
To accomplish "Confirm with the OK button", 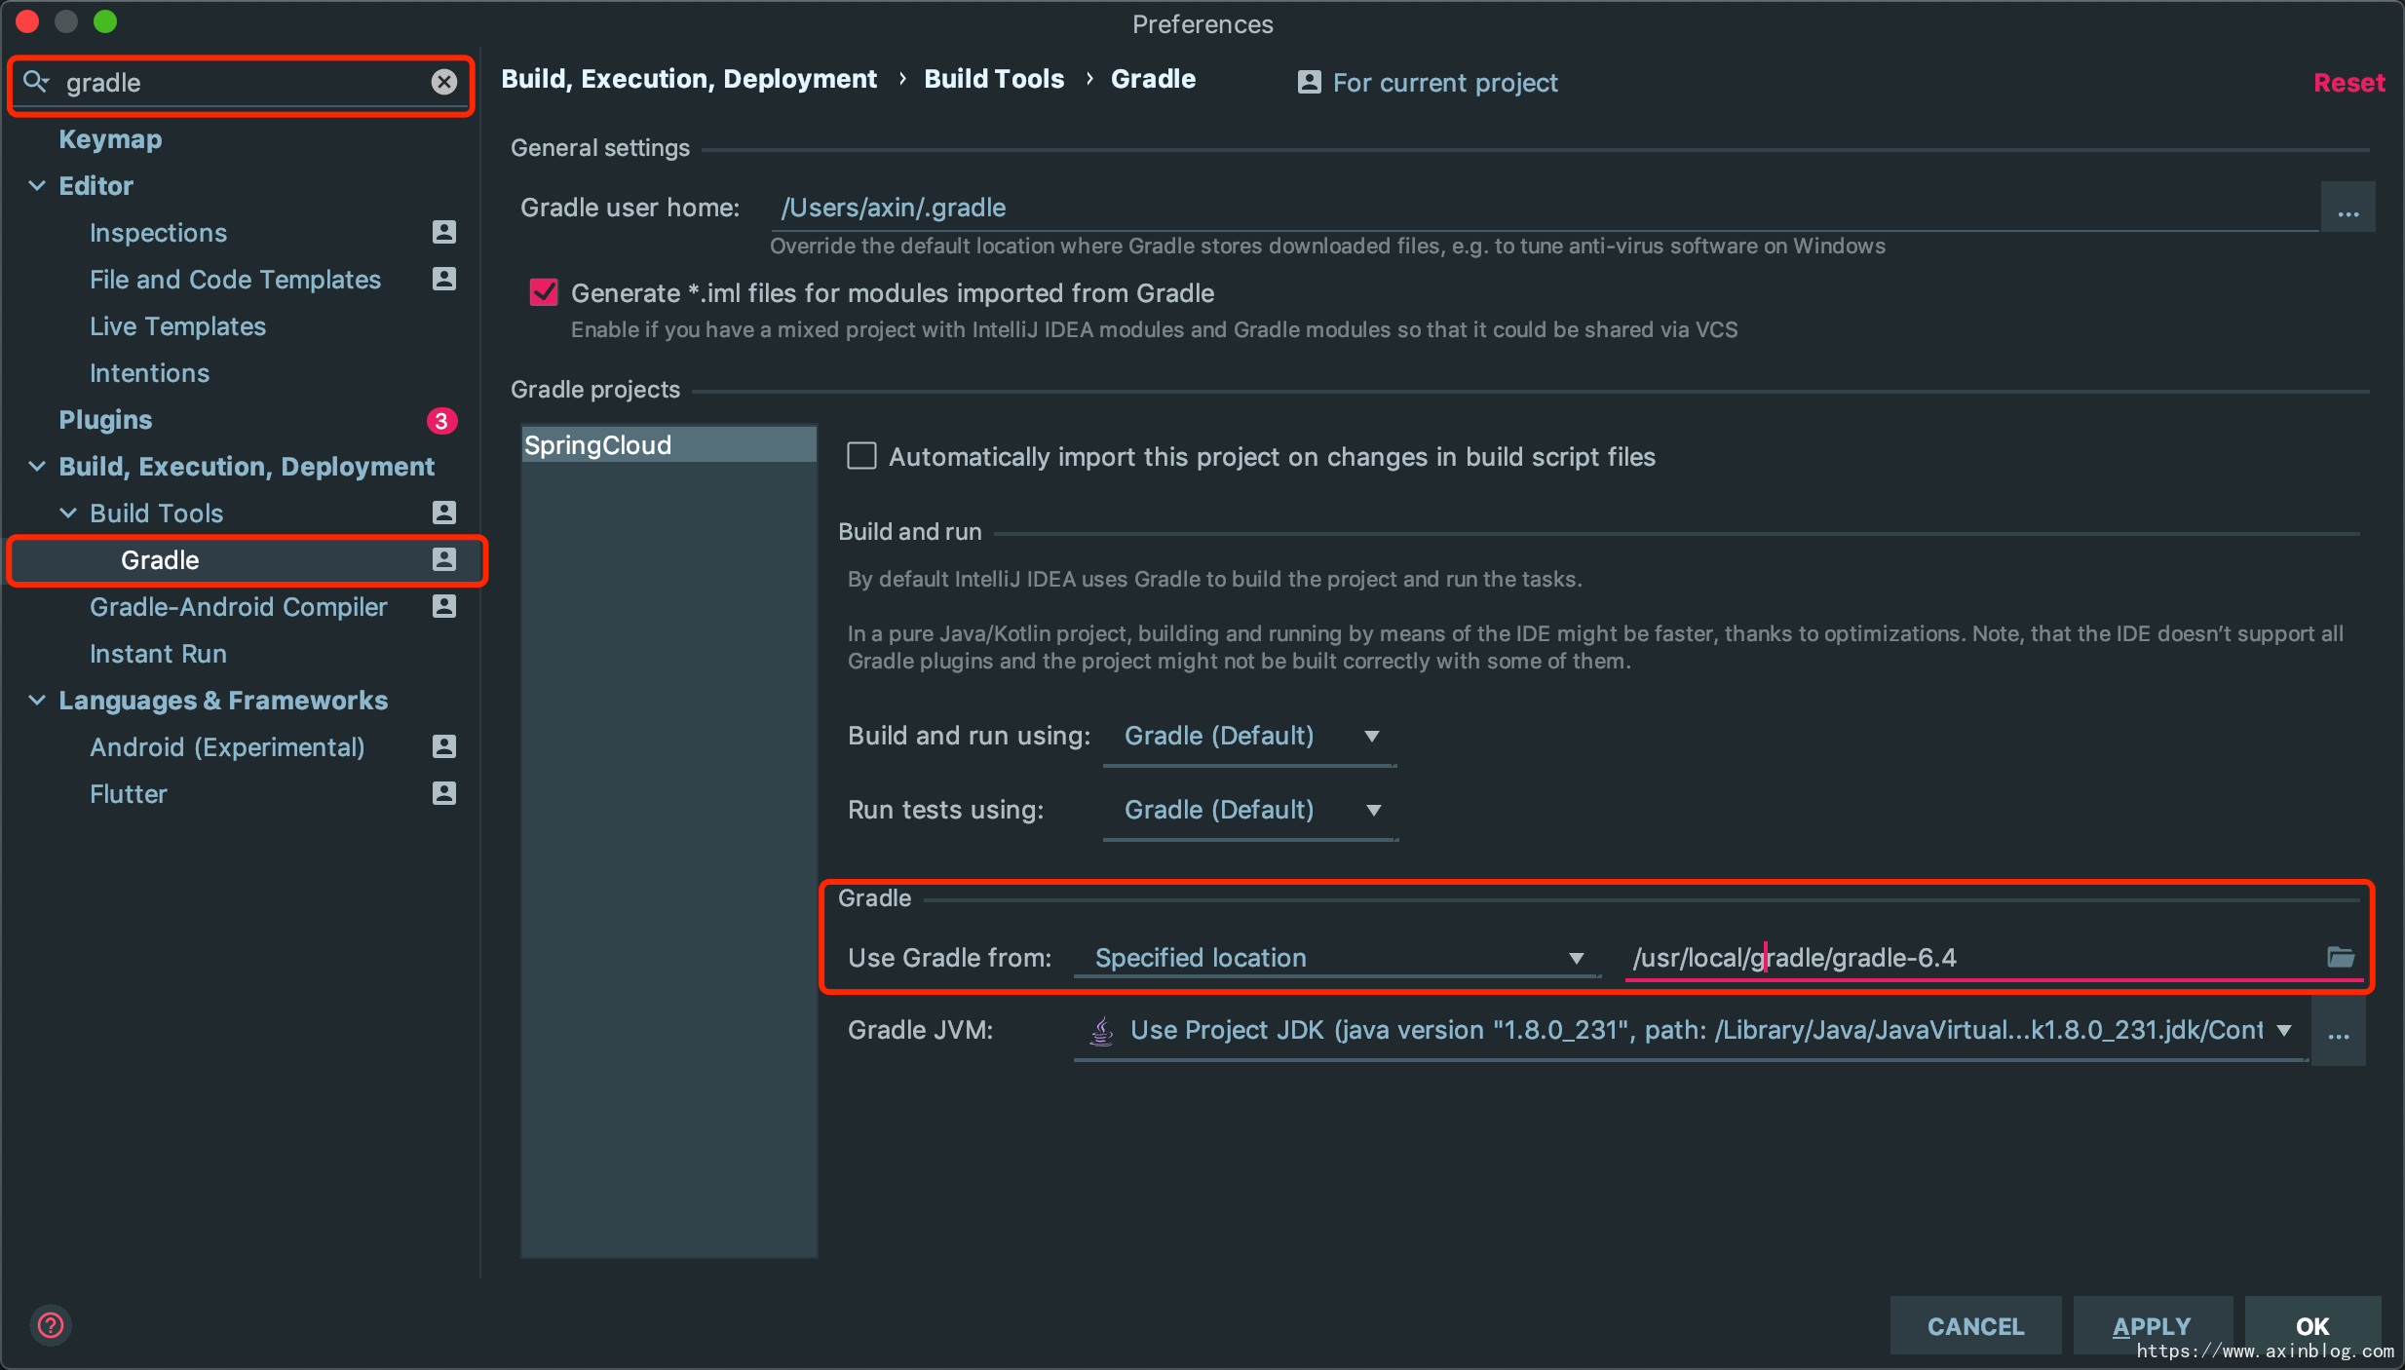I will (x=2312, y=1325).
